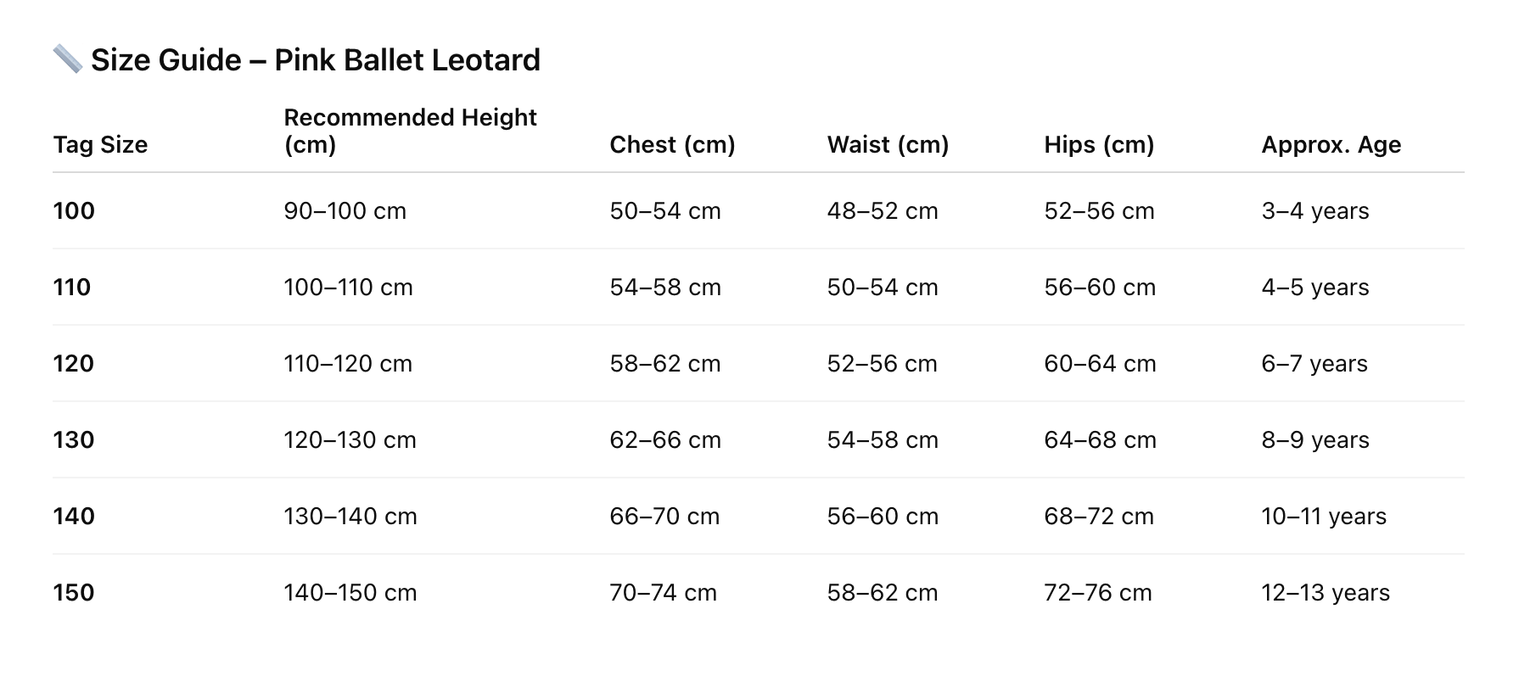Viewport: 1519px width, 682px height.
Task: Click tag size 110 row label
Action: 72,288
